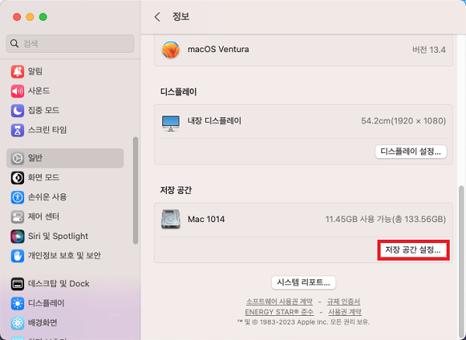Click the 정보 page title
466x340 pixels.
[x=181, y=16]
